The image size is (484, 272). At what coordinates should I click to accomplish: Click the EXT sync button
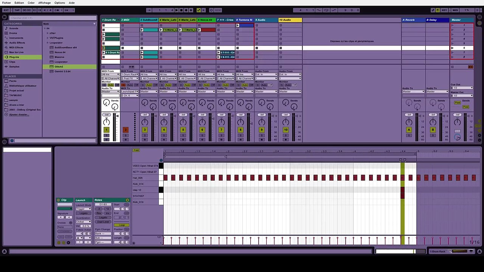[6, 10]
